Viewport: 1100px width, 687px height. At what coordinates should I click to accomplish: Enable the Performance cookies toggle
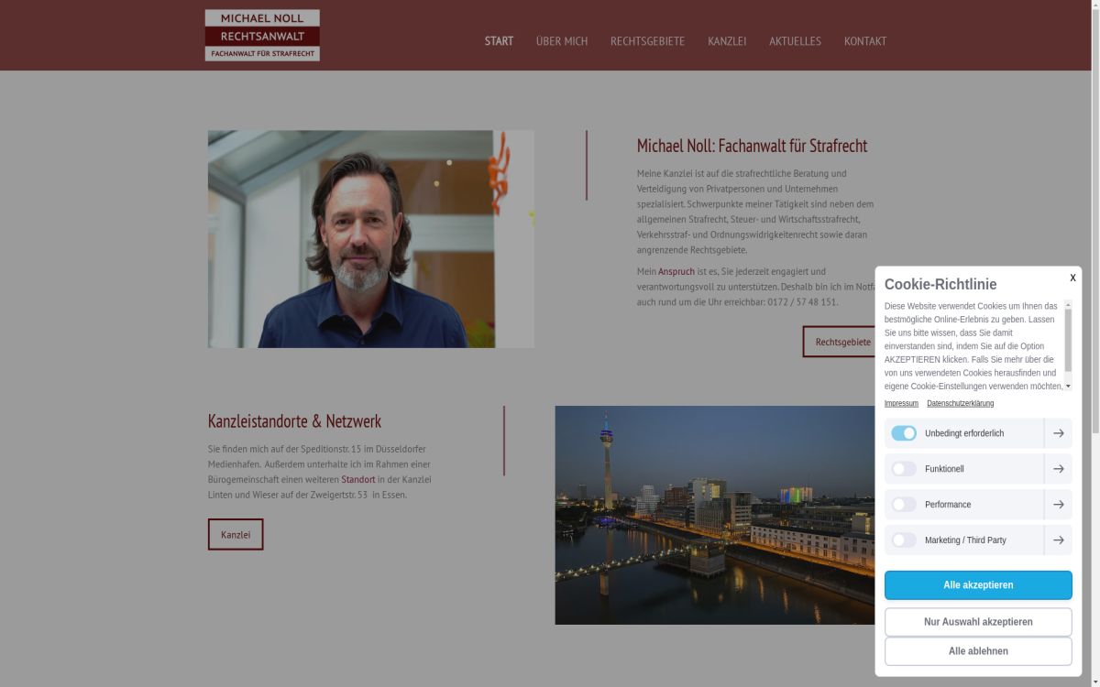click(x=904, y=505)
